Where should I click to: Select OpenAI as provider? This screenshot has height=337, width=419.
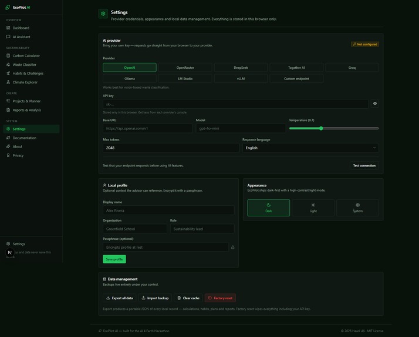coord(130,68)
